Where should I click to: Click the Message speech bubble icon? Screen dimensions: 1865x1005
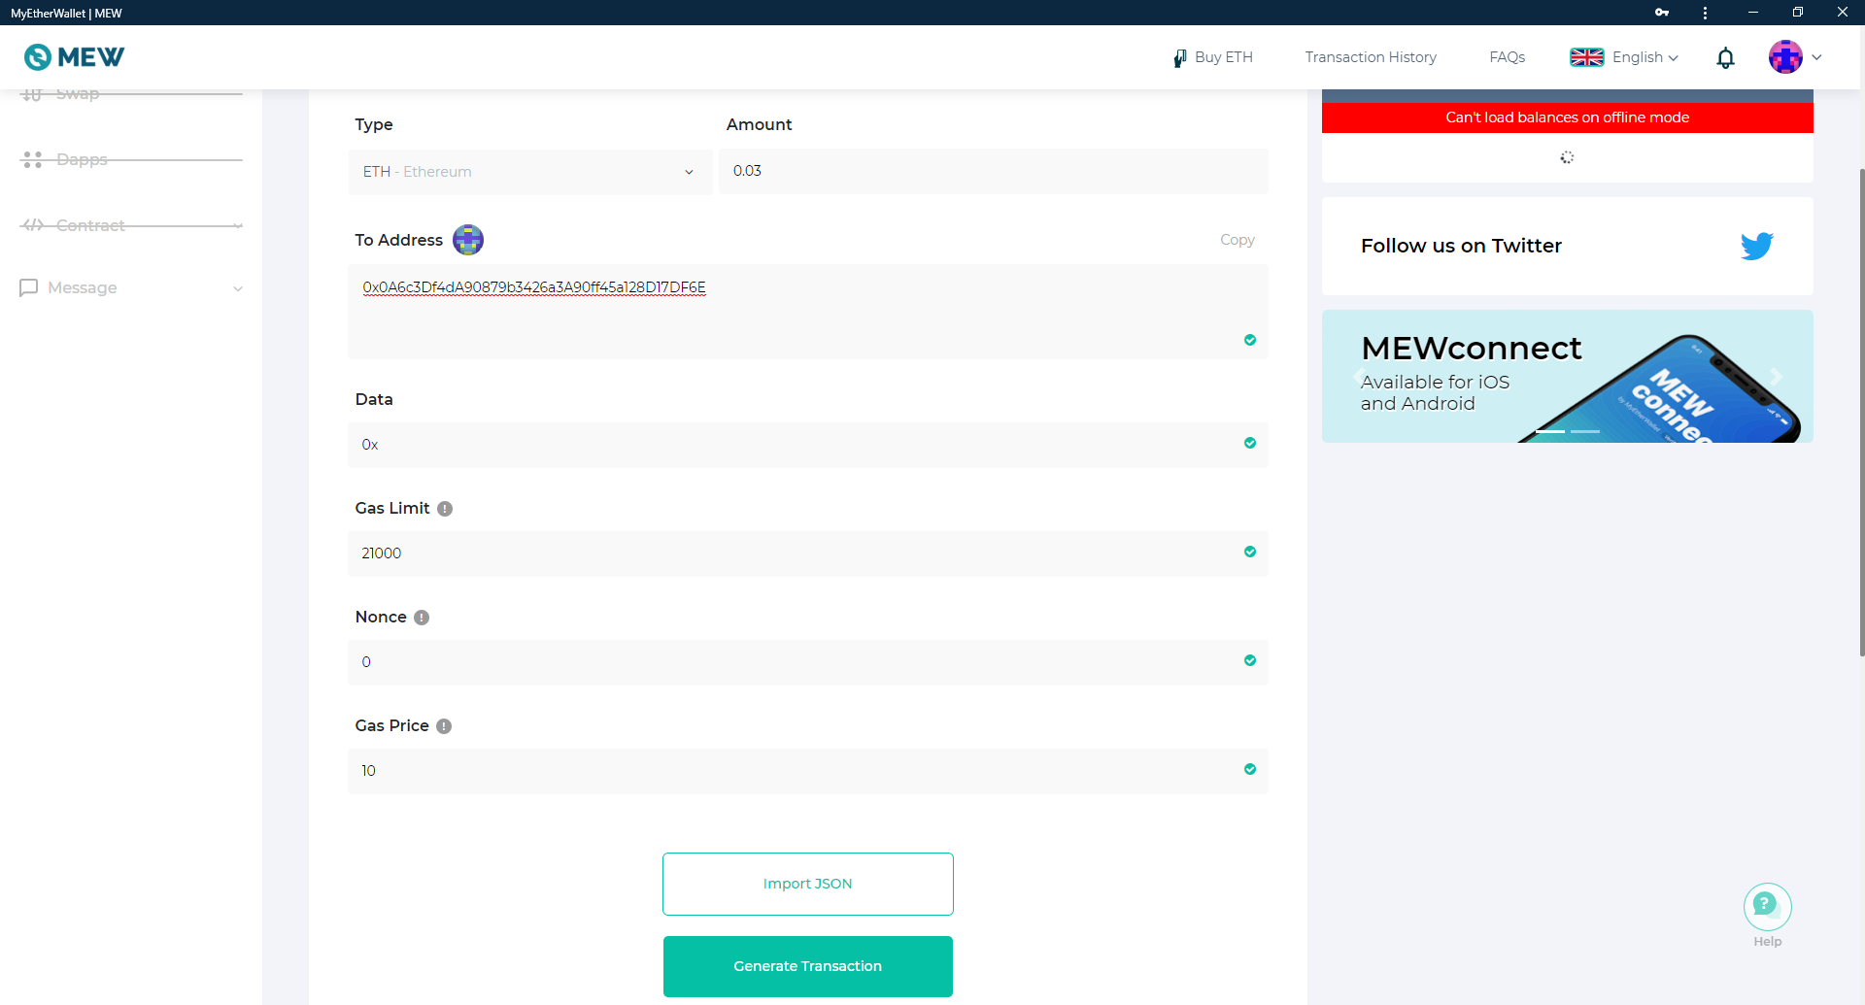click(x=29, y=287)
